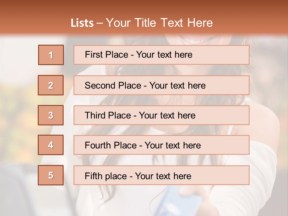Select the number 3 box

(51, 115)
